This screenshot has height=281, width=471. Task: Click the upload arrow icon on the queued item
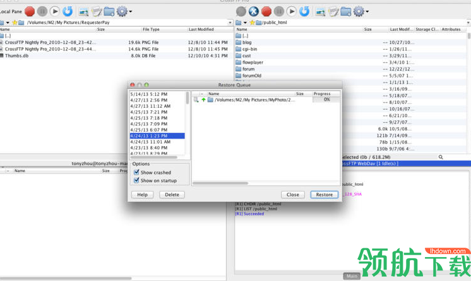point(204,100)
